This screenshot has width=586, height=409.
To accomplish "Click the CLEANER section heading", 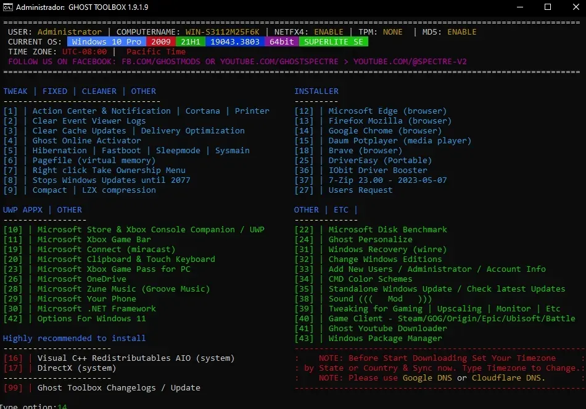I will 99,91.
